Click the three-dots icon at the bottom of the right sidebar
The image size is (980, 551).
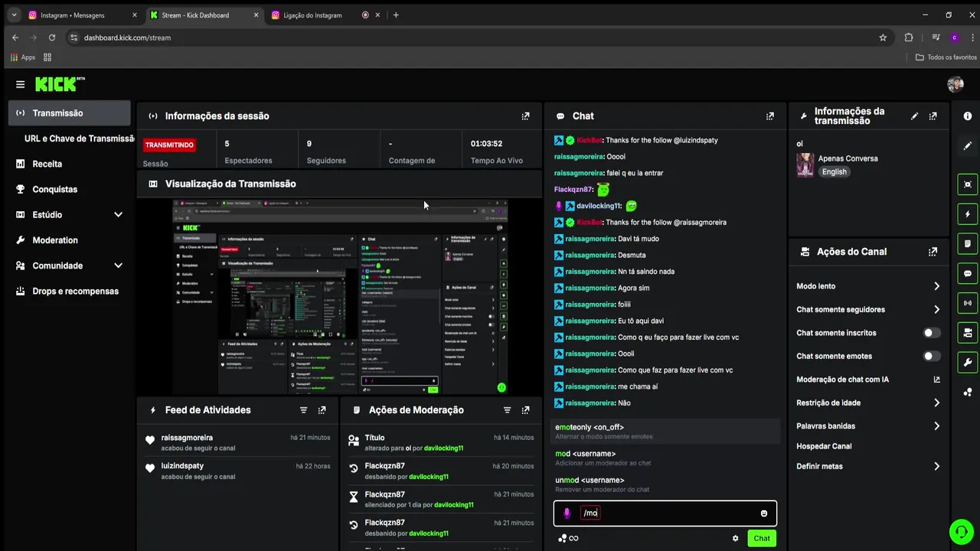[968, 393]
